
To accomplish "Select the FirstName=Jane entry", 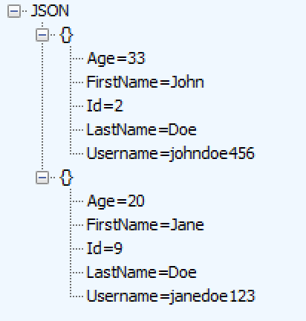I will [x=146, y=224].
